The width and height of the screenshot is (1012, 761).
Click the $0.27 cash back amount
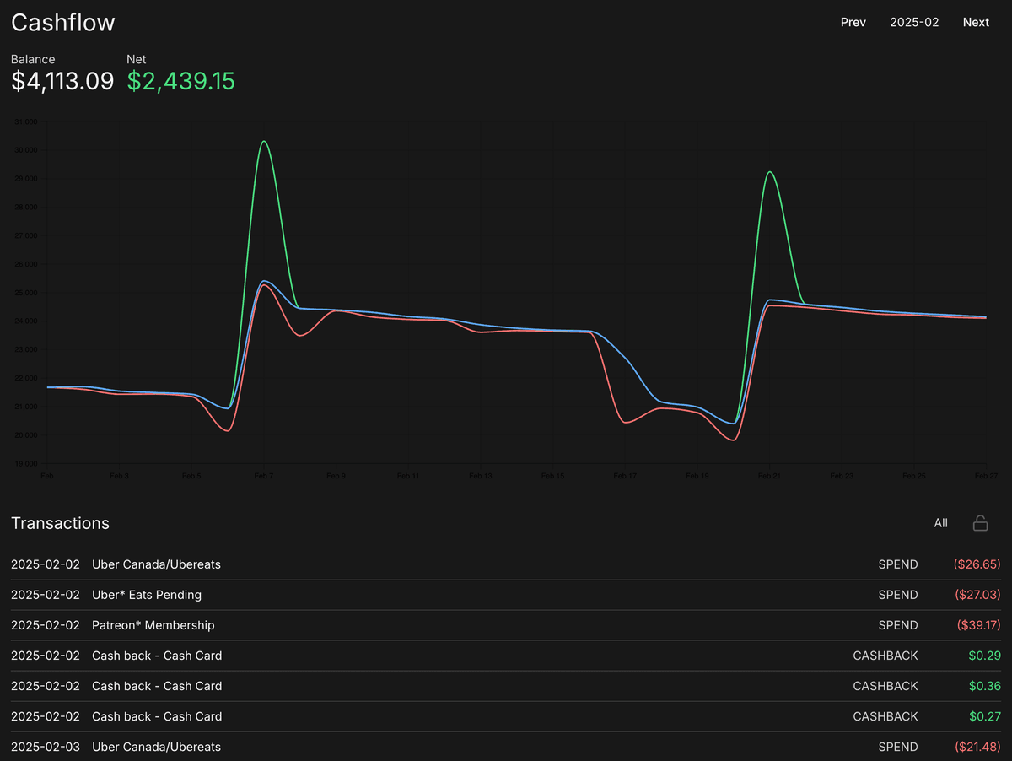[984, 716]
